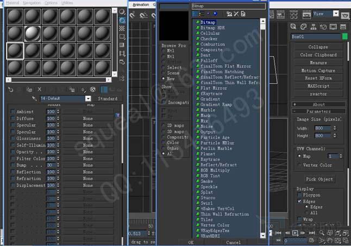This screenshot has width=351, height=246.
Task: Open the View reference coordinate dropdown
Action: pos(336,14)
